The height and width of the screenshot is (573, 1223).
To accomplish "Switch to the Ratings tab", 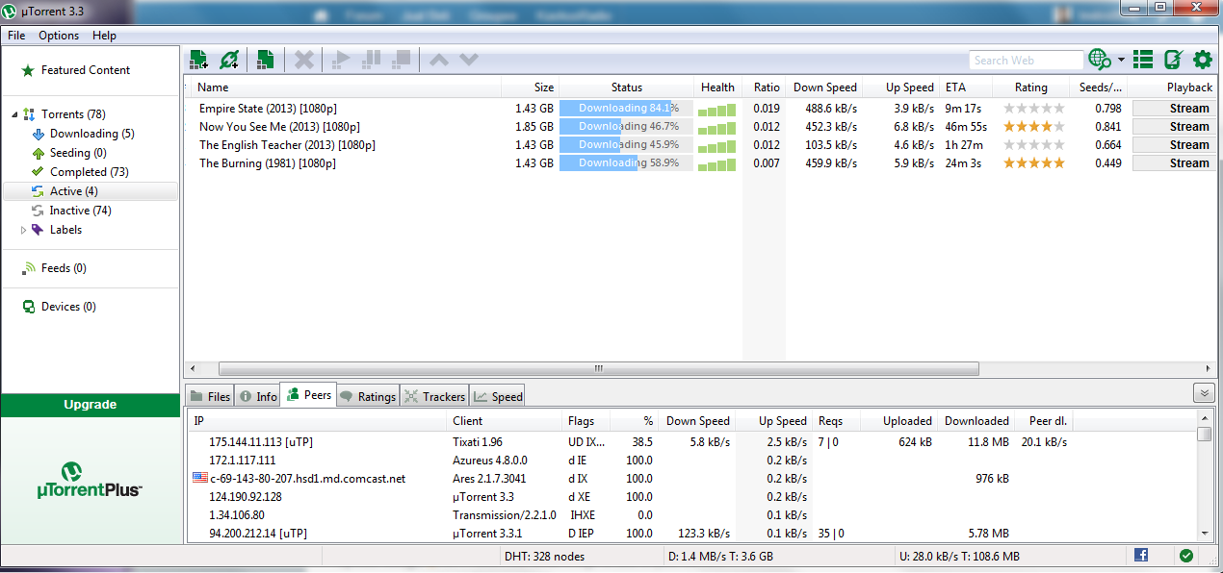I will click(368, 396).
